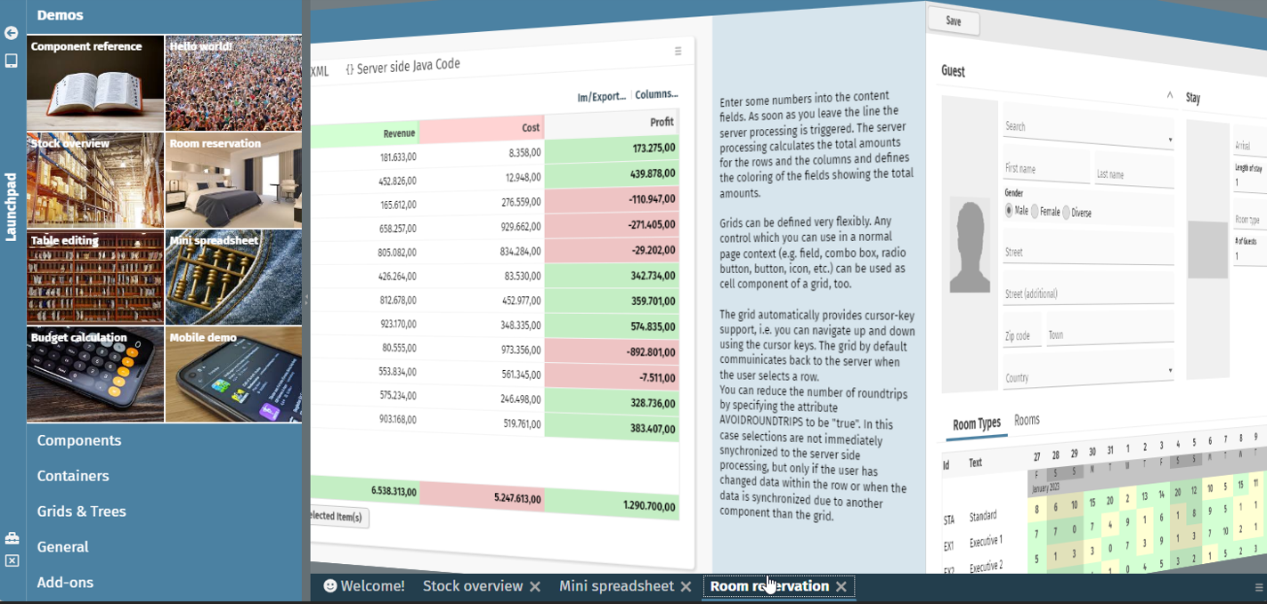Switch to the Rooms tab
Image resolution: width=1267 pixels, height=604 pixels.
point(1027,420)
